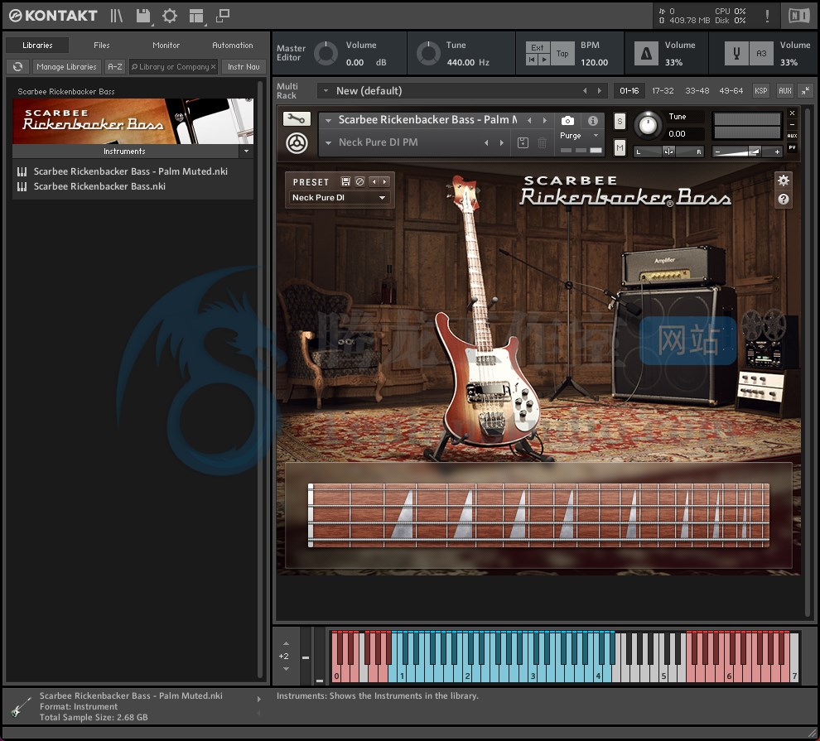820x741 pixels.
Task: Switch to the Files tab
Action: tap(101, 45)
